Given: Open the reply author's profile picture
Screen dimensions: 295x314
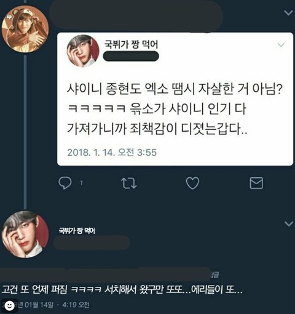Looking at the screenshot, I should 25,235.
